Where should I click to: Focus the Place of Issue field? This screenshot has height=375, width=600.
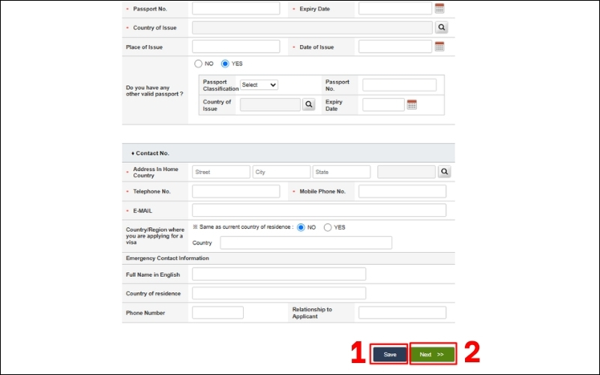click(x=235, y=46)
